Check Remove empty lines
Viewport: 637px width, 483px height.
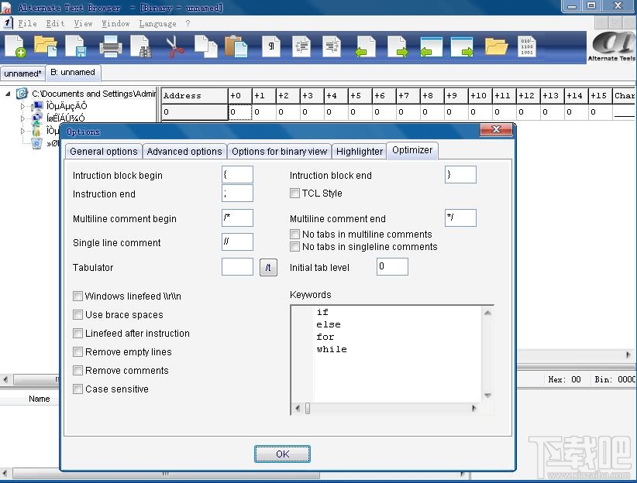click(77, 352)
